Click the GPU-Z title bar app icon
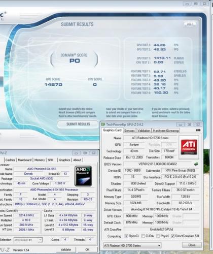Viewport: 213px width, 254px height. pyautogui.click(x=103, y=124)
